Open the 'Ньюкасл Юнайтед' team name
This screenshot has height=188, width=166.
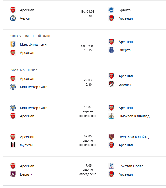[134, 116]
